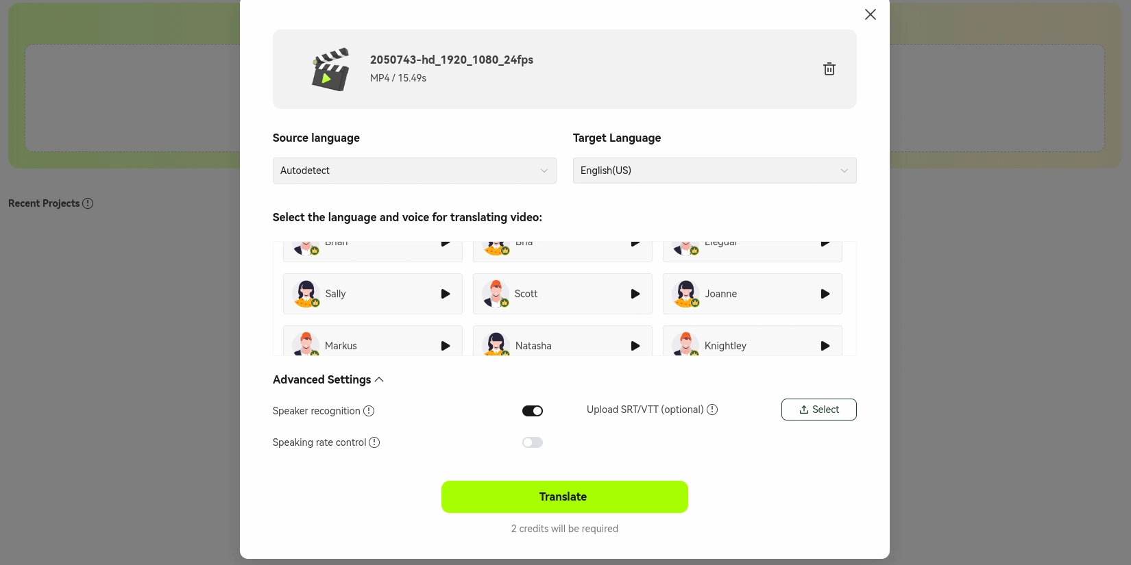The height and width of the screenshot is (565, 1131).
Task: Preview Joanne's voice
Action: pyautogui.click(x=825, y=294)
